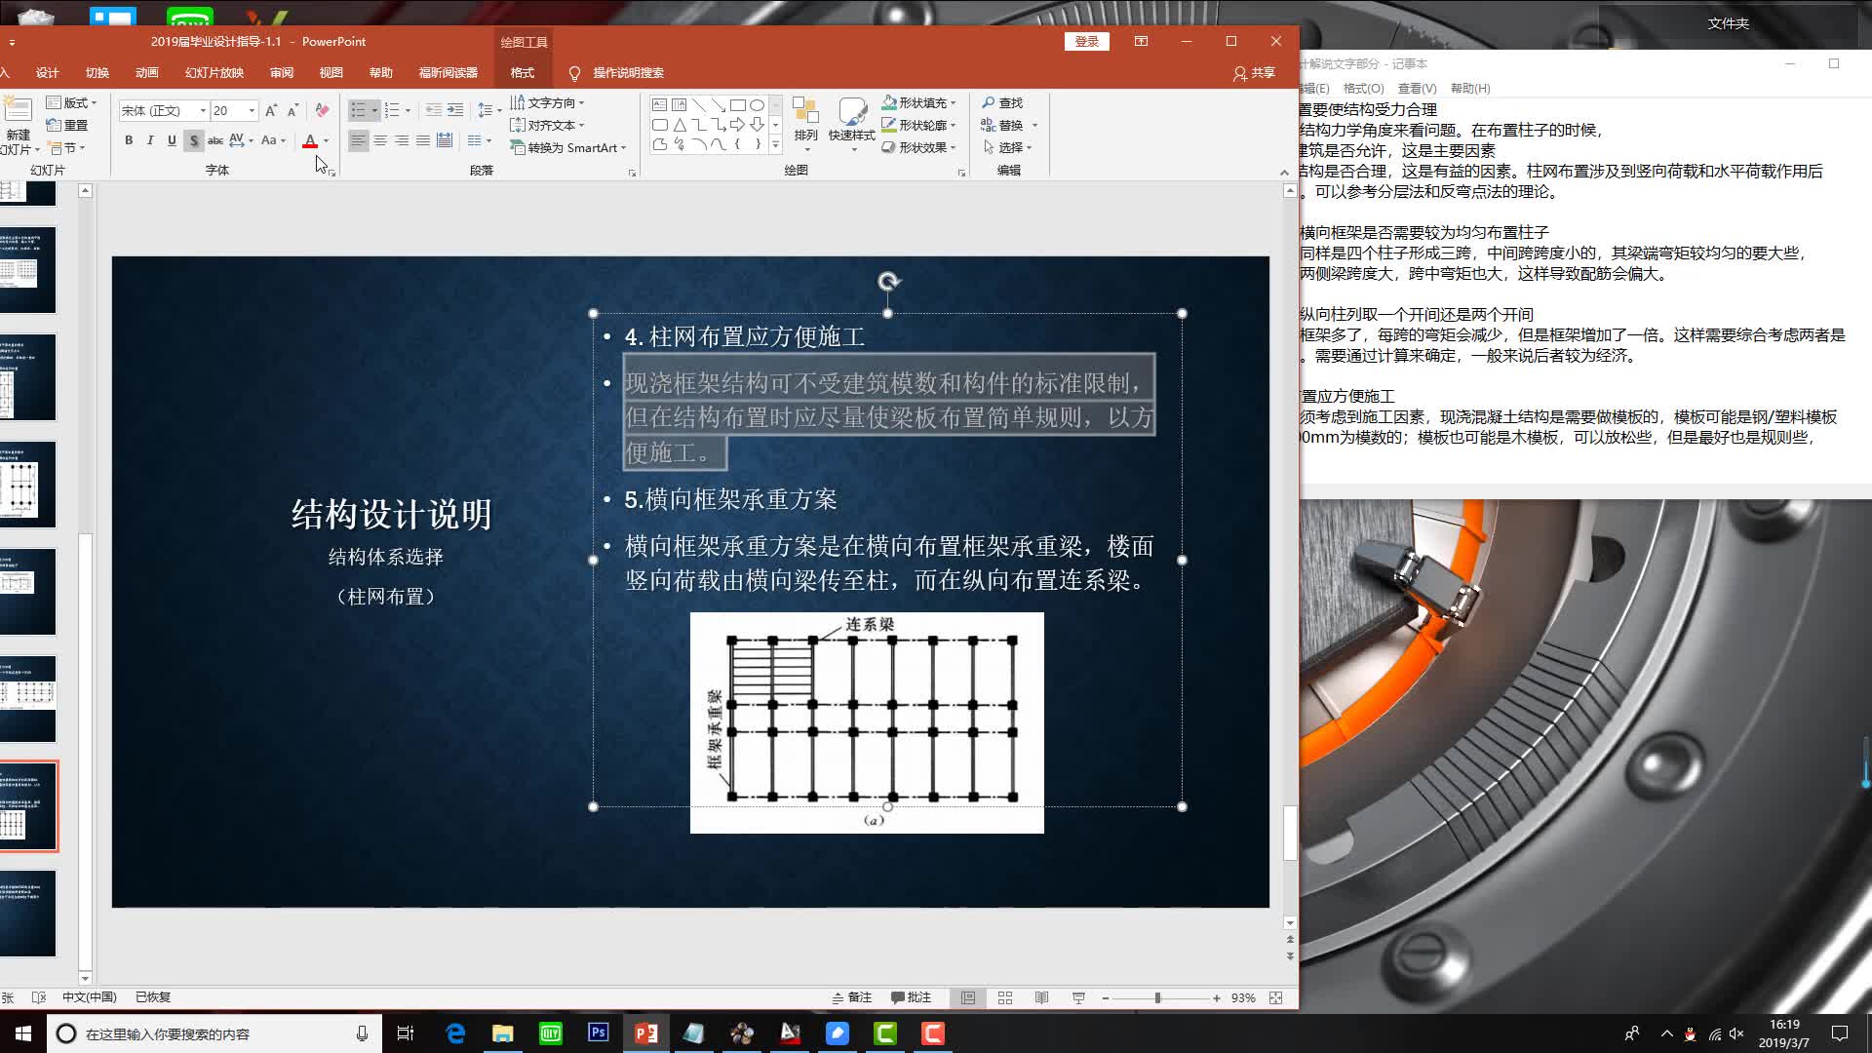
Task: Apply numbered list
Action: tap(392, 110)
